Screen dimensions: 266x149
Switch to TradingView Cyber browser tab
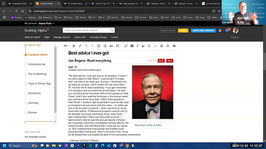click(20, 3)
